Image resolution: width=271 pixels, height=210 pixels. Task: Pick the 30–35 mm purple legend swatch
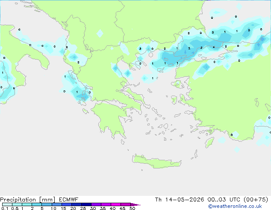coord(96,204)
